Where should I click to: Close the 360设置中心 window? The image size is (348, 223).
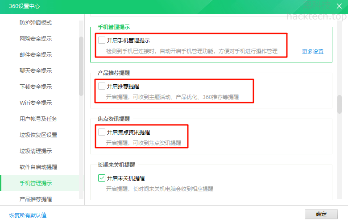coord(339,6)
